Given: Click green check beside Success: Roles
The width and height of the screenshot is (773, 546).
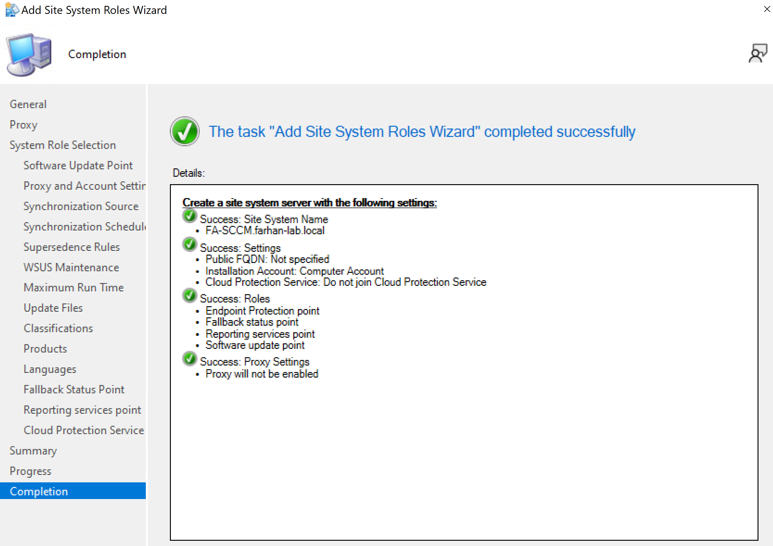Looking at the screenshot, I should [190, 295].
